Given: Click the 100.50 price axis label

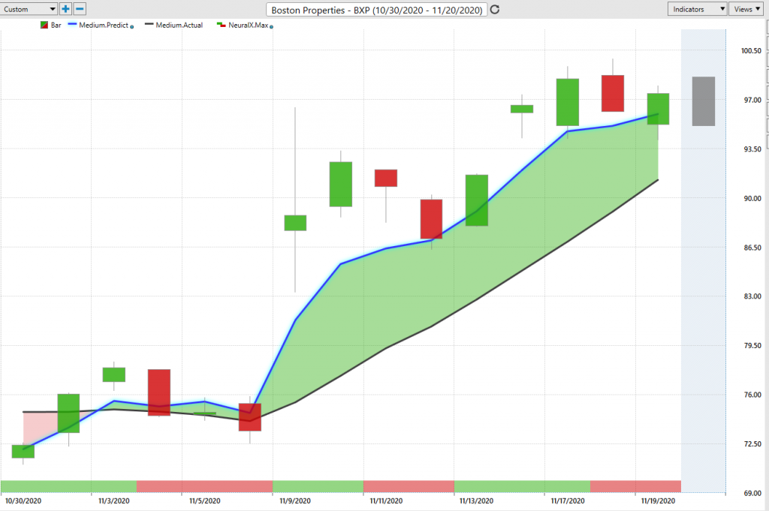Looking at the screenshot, I should (x=751, y=50).
